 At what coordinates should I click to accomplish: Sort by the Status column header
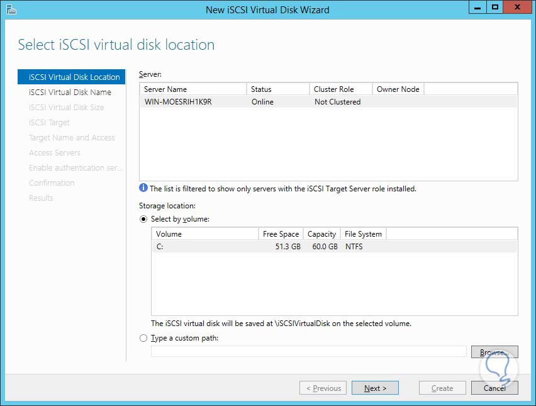[x=278, y=89]
